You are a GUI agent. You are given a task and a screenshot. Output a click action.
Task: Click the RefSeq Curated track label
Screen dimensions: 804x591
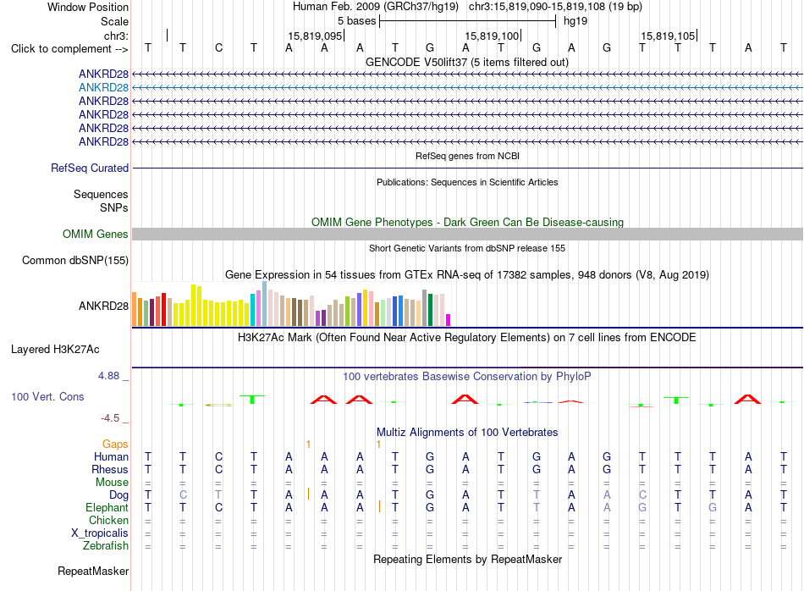coord(90,168)
